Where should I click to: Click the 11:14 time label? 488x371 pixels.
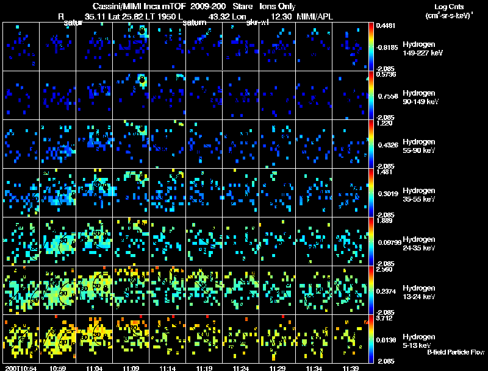point(167,369)
